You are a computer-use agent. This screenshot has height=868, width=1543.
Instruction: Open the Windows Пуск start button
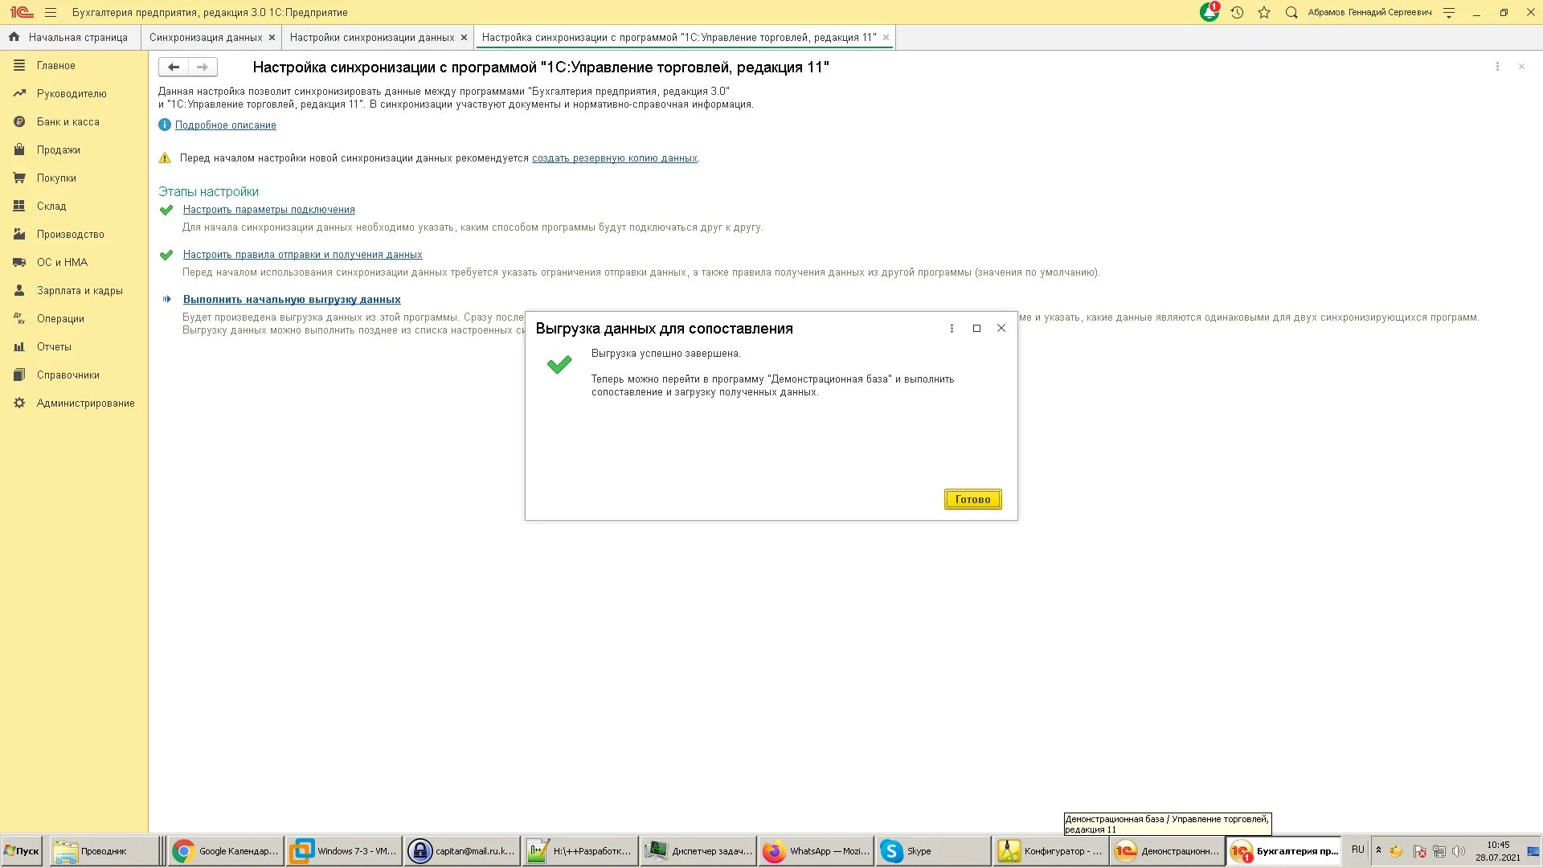(22, 851)
